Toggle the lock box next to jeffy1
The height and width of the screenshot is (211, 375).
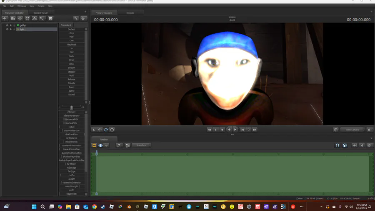(x=14, y=25)
